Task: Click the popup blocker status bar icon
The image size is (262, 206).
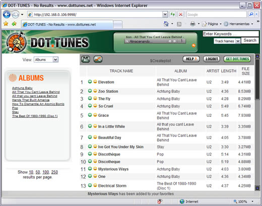Action: point(160,201)
